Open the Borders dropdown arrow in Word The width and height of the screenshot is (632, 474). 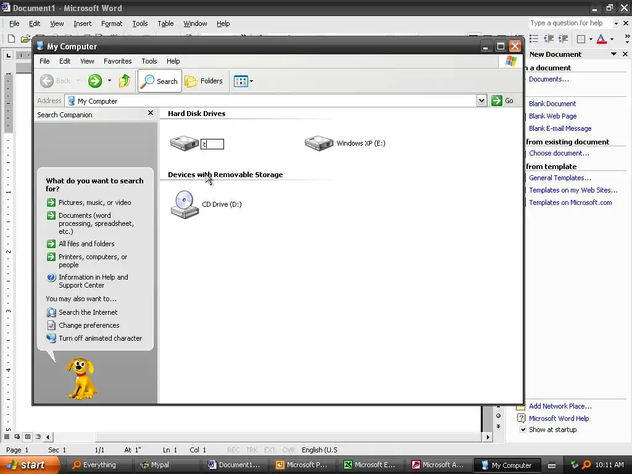tap(591, 39)
